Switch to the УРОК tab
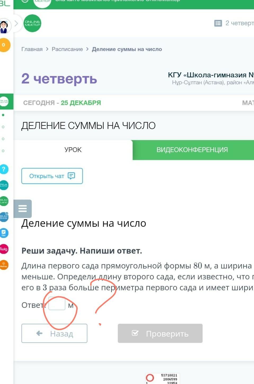 click(73, 150)
